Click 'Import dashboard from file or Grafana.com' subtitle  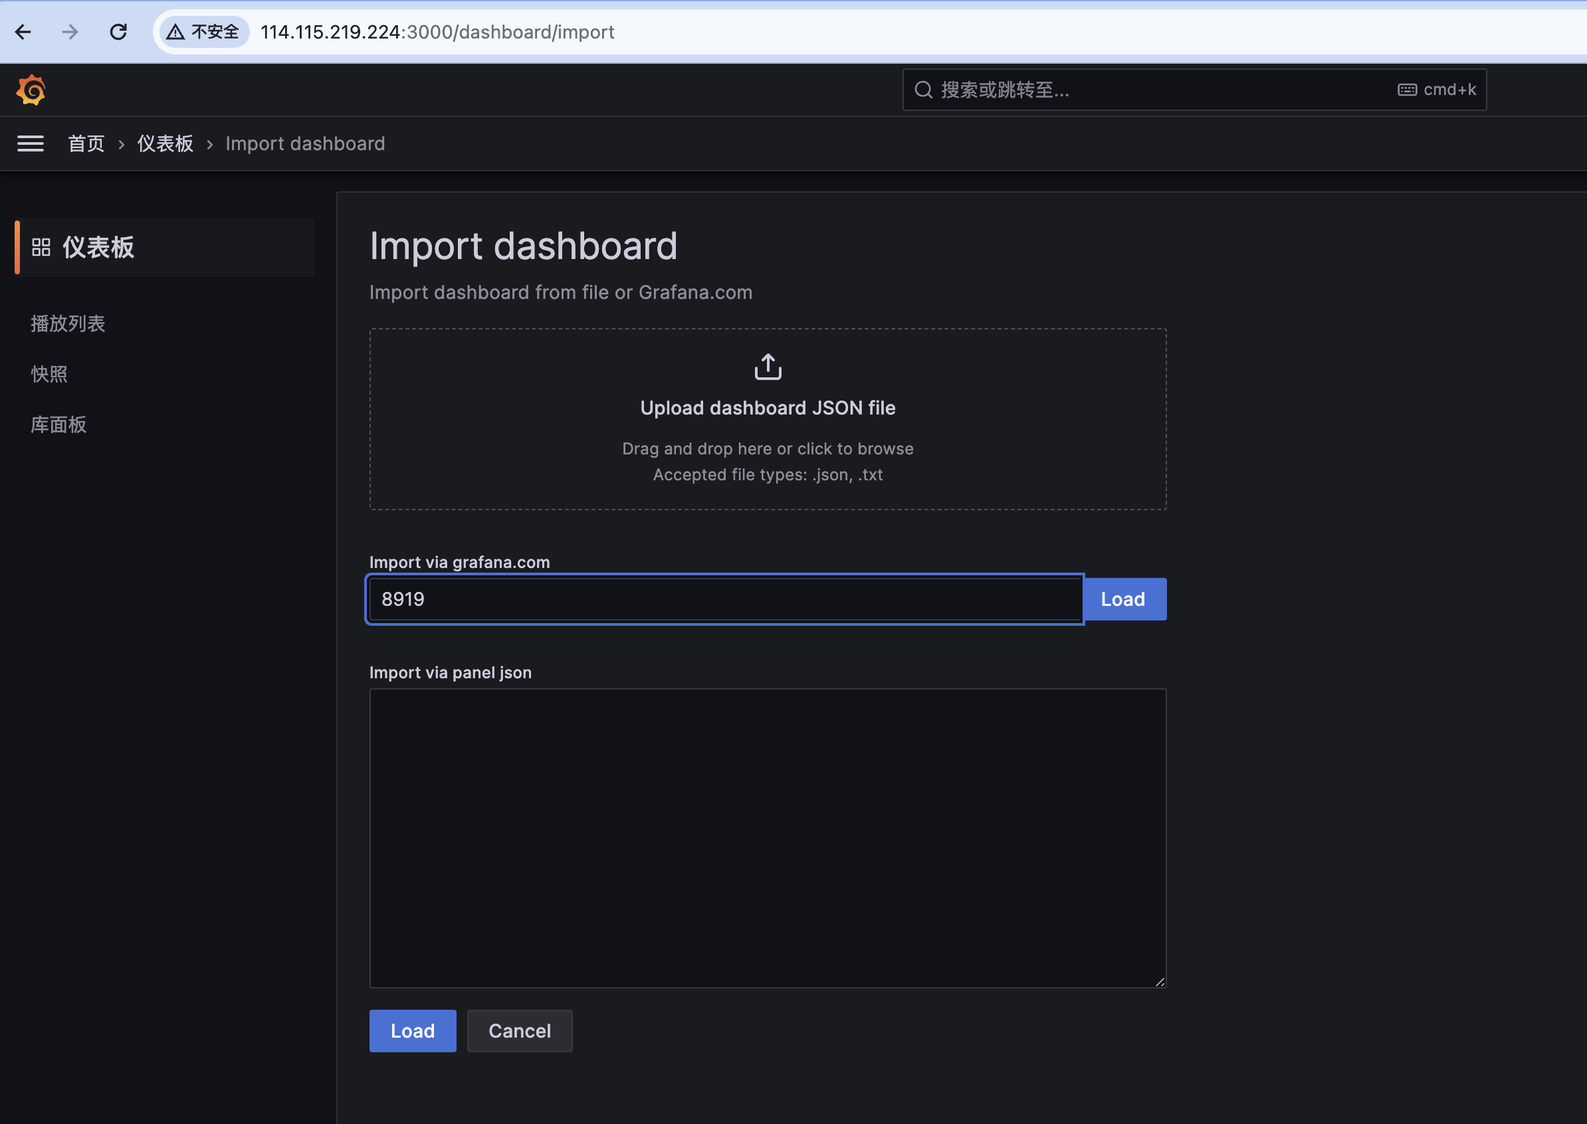click(561, 292)
